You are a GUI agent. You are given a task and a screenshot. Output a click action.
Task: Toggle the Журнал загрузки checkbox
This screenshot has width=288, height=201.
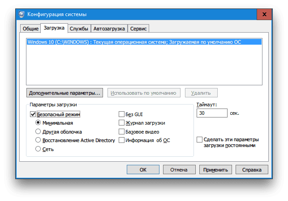[121, 123]
